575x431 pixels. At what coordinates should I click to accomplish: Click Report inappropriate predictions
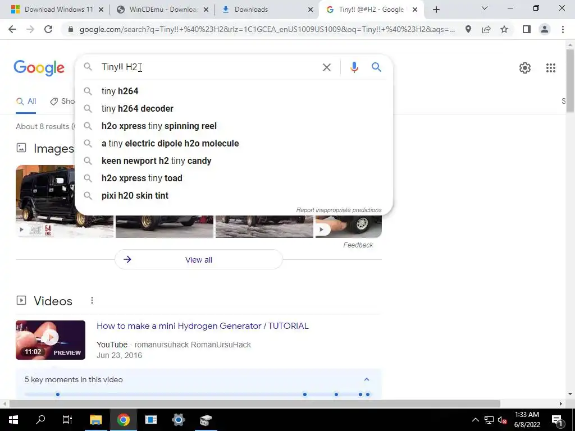click(x=339, y=210)
